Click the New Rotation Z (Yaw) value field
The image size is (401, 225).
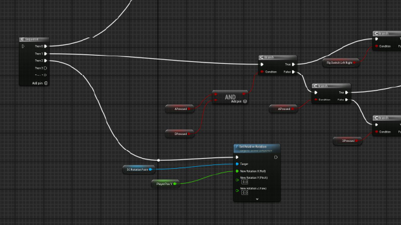tap(245, 192)
